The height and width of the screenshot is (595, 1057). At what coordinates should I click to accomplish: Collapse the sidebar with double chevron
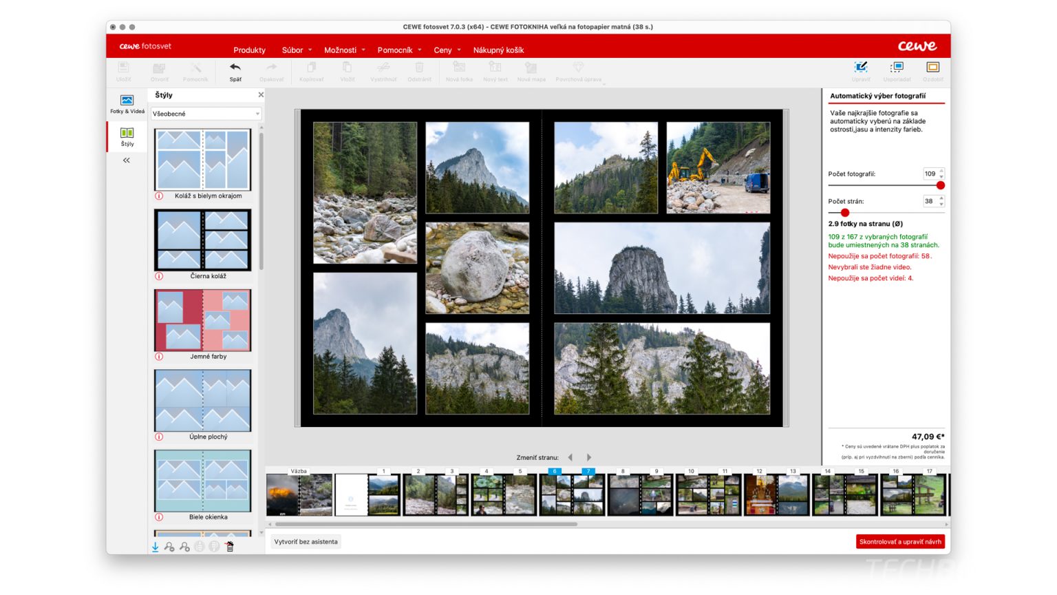point(127,160)
